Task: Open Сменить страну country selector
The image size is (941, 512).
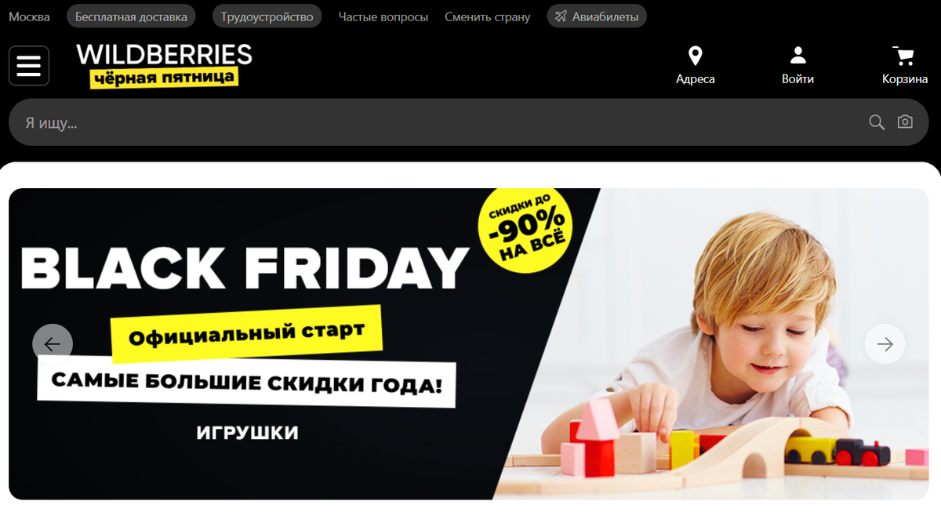Action: pyautogui.click(x=487, y=16)
